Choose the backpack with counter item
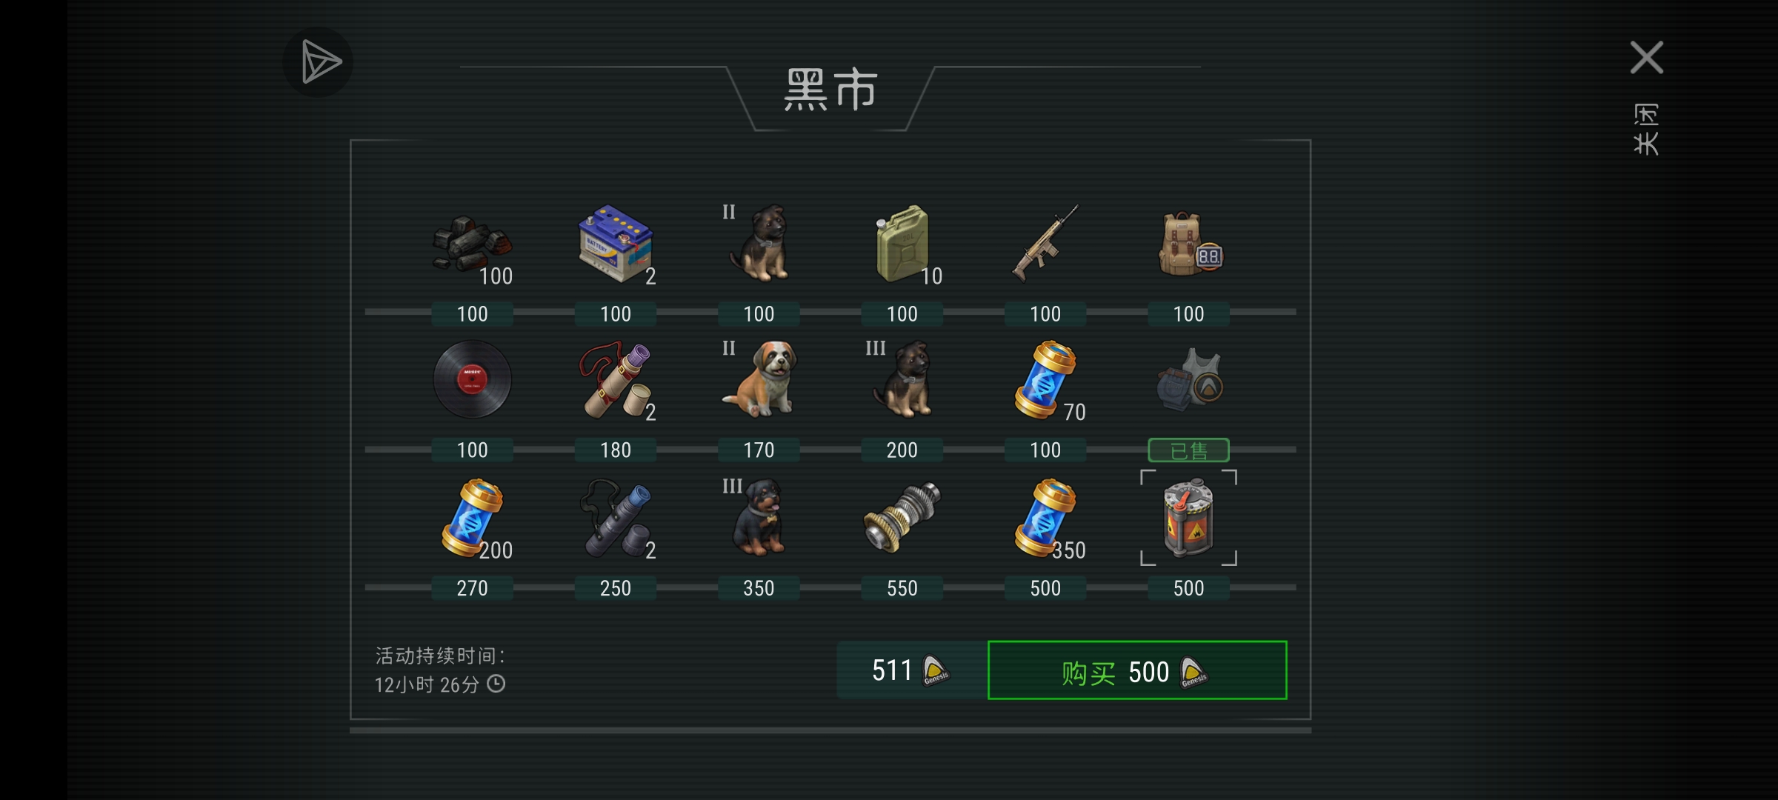Screen dimensions: 1778x800 point(1190,244)
